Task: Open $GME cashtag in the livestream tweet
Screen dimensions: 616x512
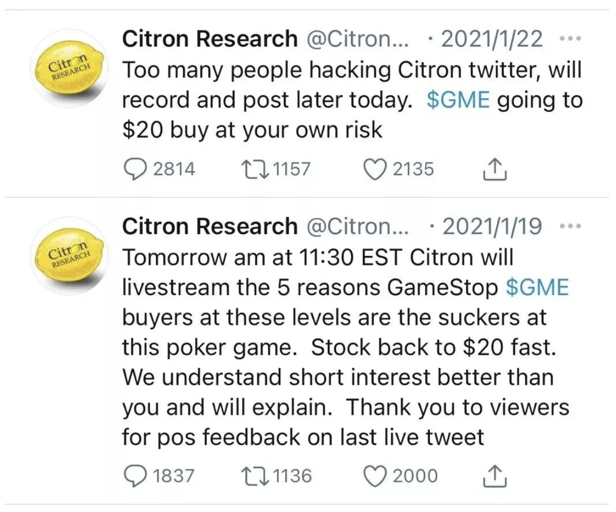Action: pos(538,288)
